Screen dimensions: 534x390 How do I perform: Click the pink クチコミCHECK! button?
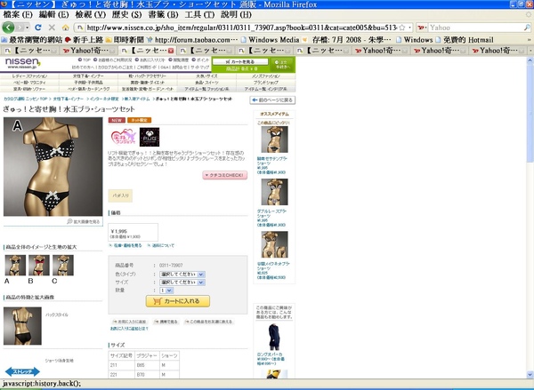coord(225,175)
